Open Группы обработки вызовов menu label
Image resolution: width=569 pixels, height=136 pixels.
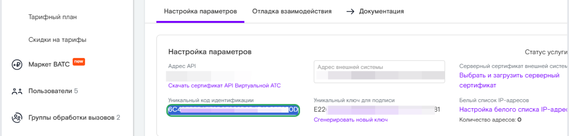pyautogui.click(x=71, y=118)
